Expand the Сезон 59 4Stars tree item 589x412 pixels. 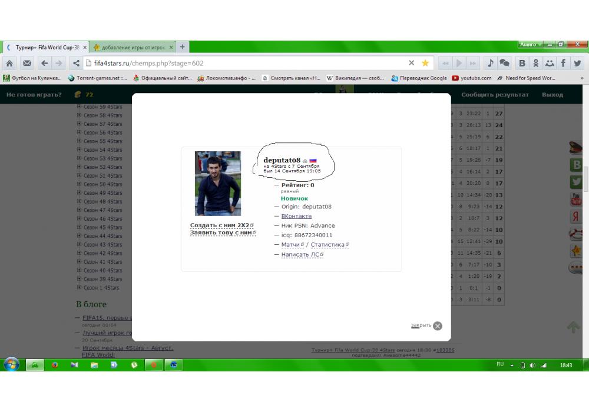(79, 107)
